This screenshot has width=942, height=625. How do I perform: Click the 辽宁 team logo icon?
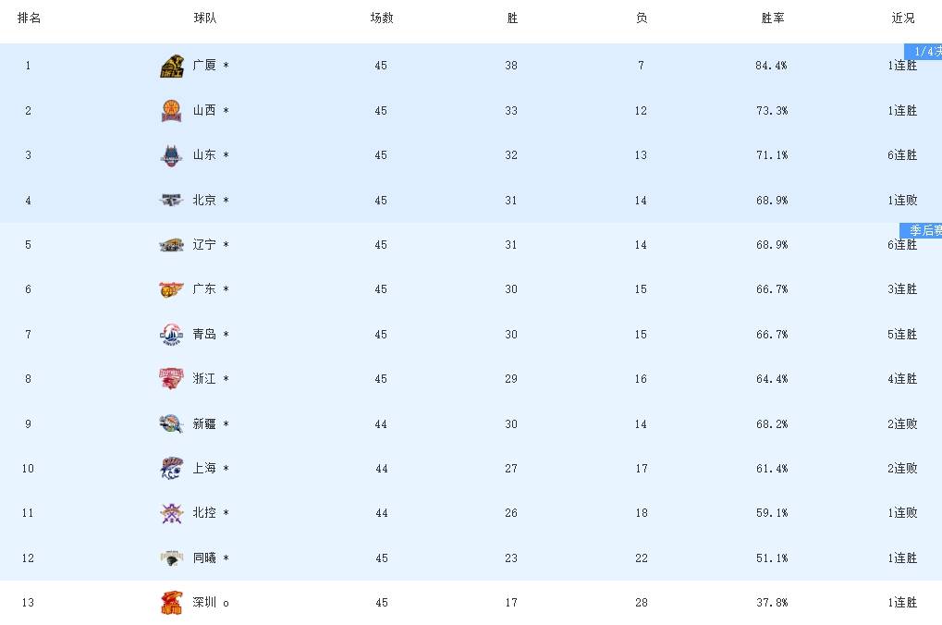click(x=172, y=245)
